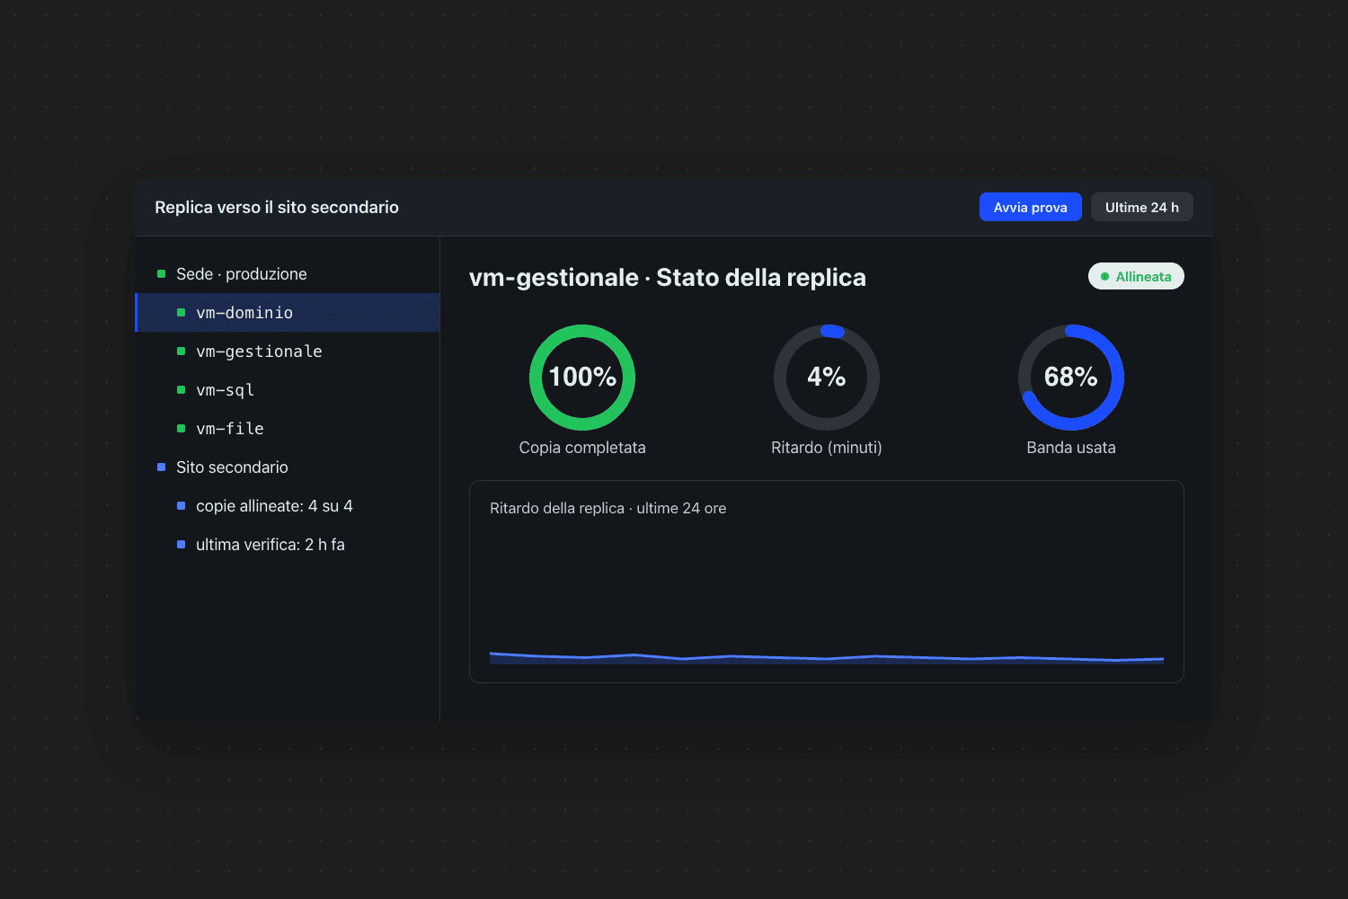Open the Ultime 24 h time range
The height and width of the screenshot is (899, 1348).
coord(1141,207)
